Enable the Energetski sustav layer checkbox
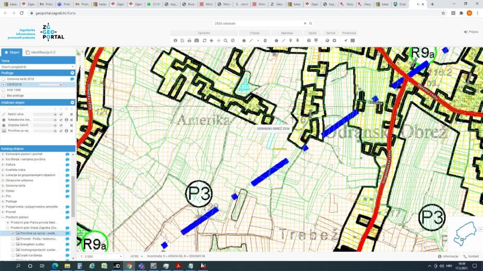This screenshot has height=271, width=483. coord(14,244)
